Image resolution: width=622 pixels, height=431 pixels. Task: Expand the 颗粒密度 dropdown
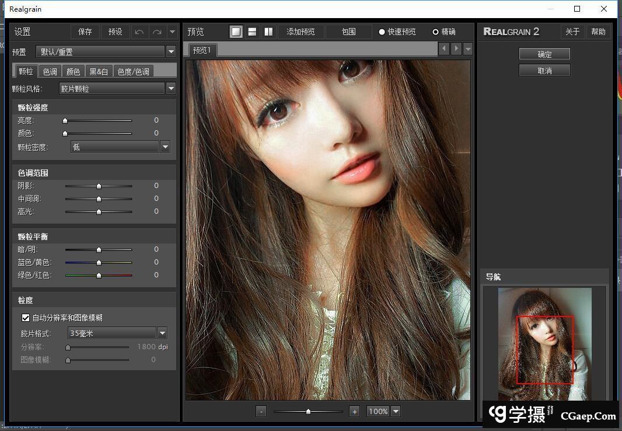pyautogui.click(x=165, y=147)
